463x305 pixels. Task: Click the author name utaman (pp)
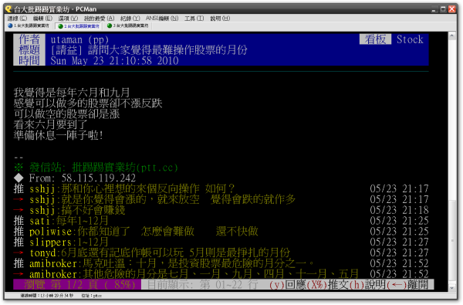(79, 39)
